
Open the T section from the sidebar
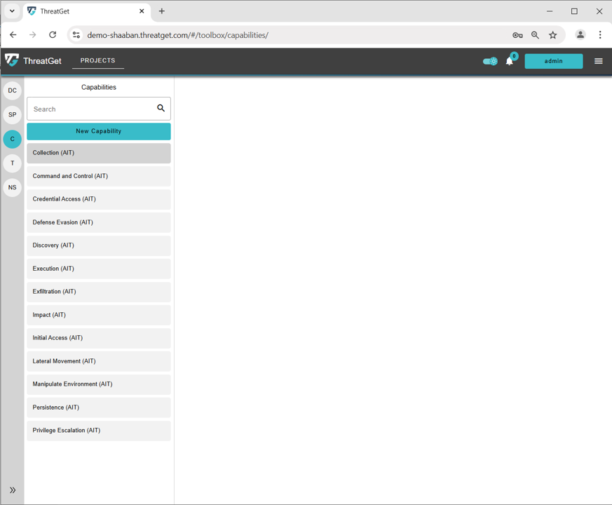click(12, 163)
